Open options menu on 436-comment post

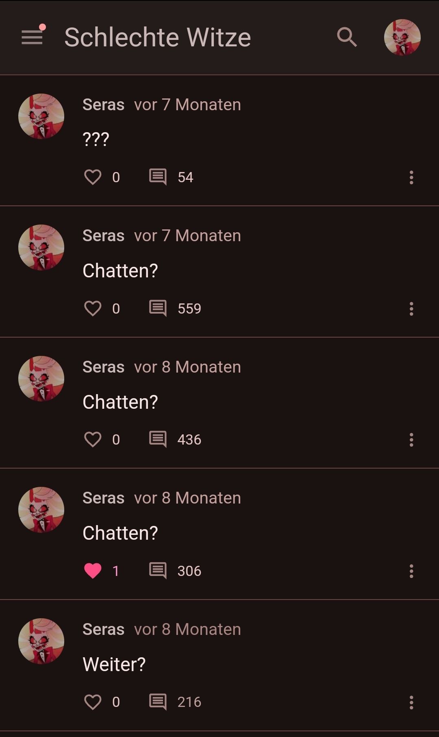pyautogui.click(x=411, y=440)
